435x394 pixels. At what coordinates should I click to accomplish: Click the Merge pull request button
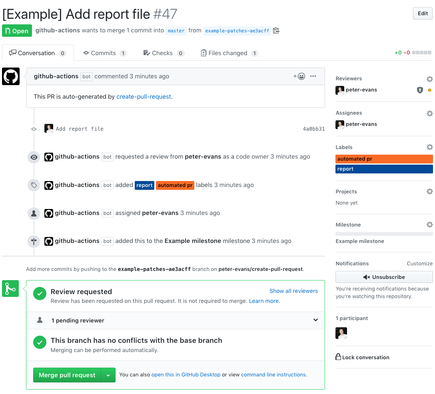[x=66, y=375]
